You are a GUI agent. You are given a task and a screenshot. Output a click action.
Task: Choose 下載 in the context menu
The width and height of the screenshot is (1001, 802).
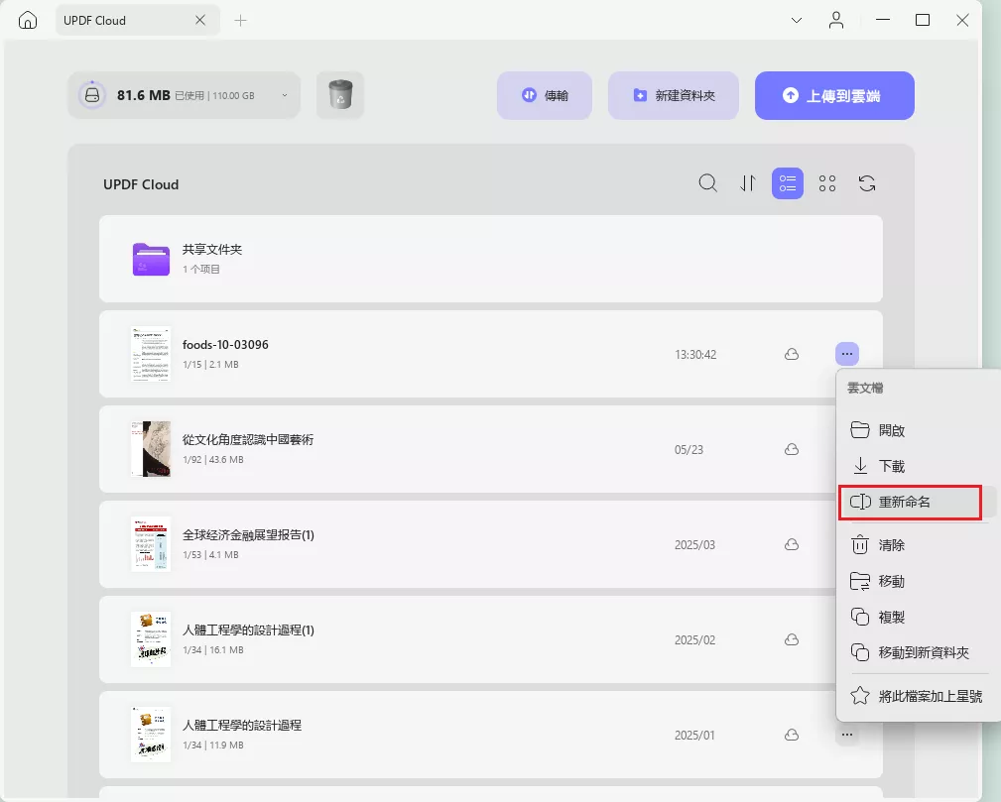click(917, 466)
